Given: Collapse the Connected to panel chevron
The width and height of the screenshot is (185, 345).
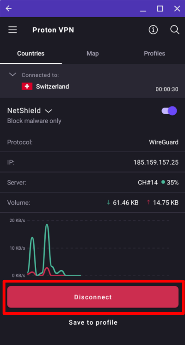Looking at the screenshot, I should click(12, 74).
